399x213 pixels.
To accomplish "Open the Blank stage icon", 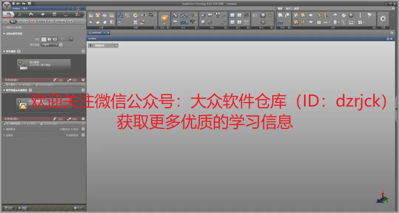I will tap(43, 14).
